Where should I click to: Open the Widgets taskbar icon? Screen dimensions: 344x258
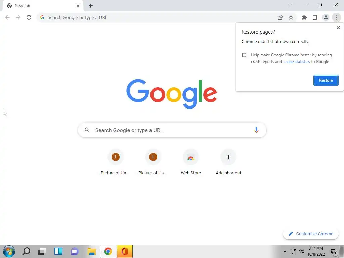pyautogui.click(x=58, y=251)
